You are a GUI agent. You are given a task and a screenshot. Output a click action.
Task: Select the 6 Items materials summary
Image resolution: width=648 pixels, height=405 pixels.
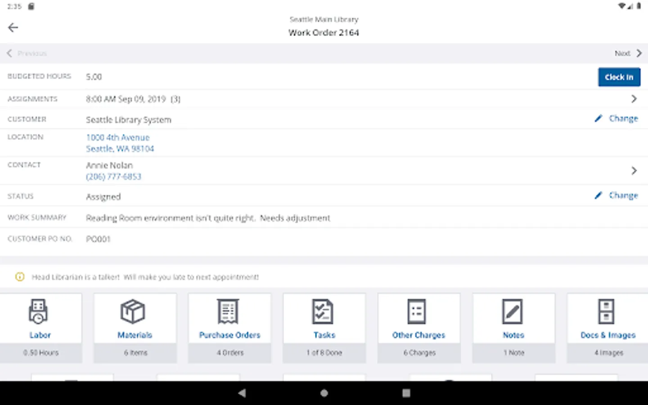coord(135,353)
